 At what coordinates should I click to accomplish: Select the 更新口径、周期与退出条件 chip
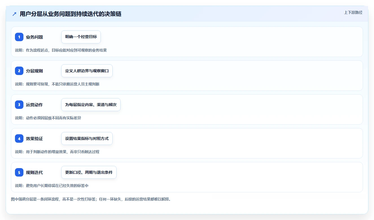tap(89, 172)
